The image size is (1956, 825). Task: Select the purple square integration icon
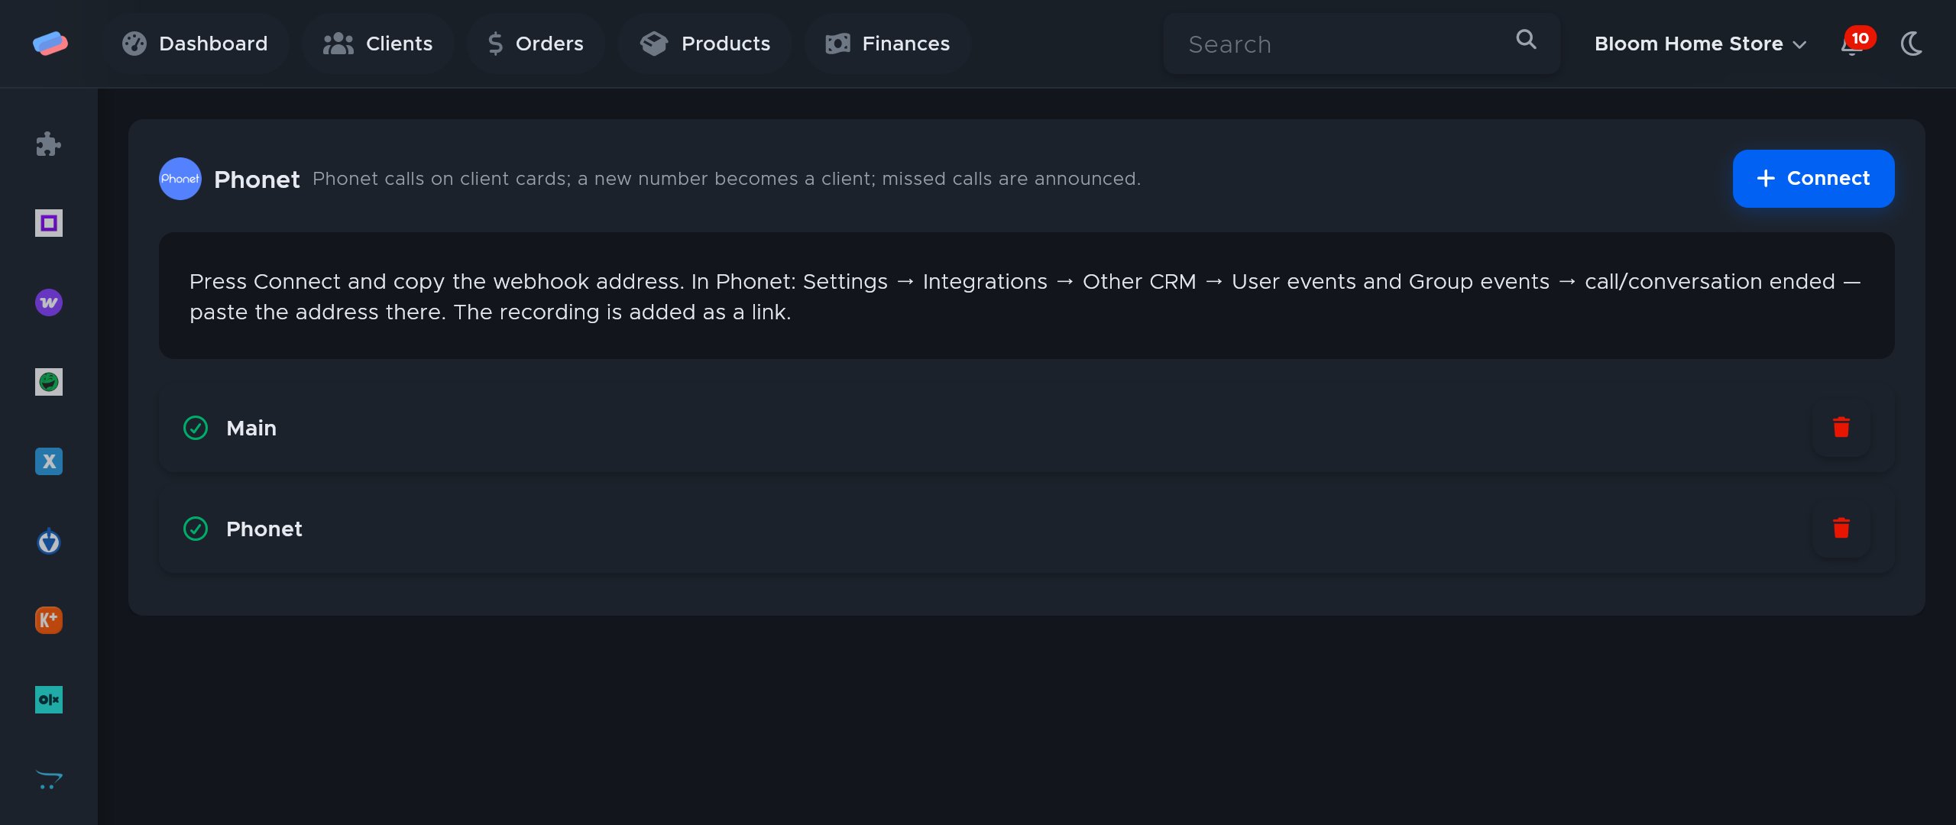coord(48,223)
